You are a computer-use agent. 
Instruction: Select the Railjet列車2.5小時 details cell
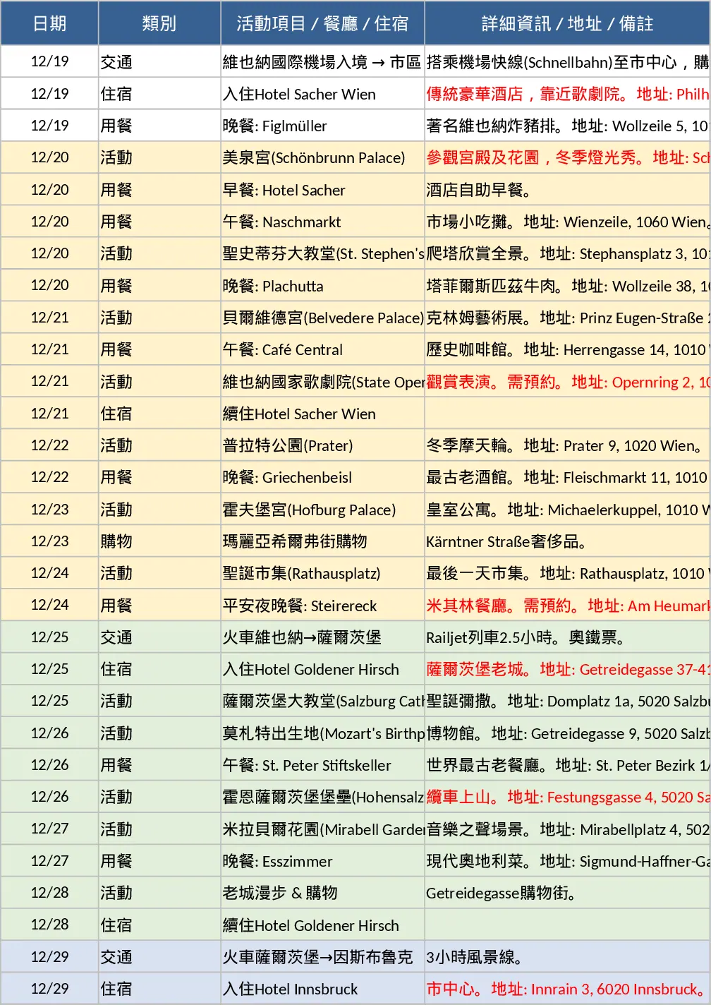(568, 637)
